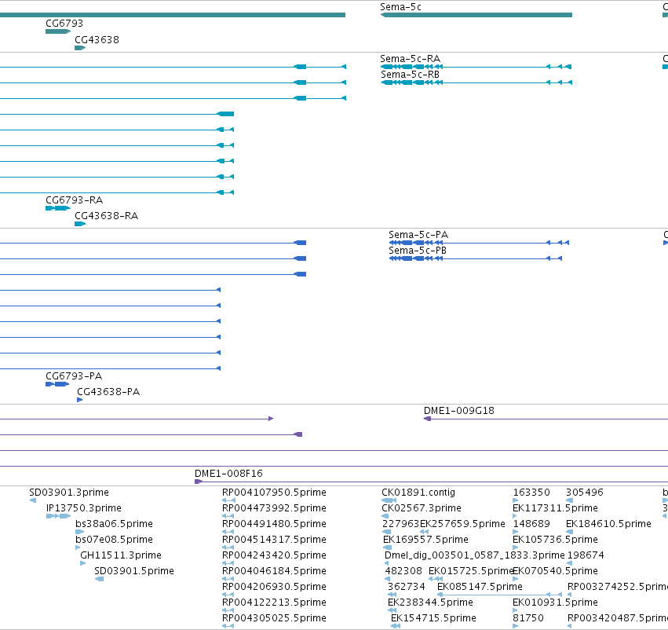Click the Sema-5c gene label
The image size is (668, 630).
pos(400,7)
